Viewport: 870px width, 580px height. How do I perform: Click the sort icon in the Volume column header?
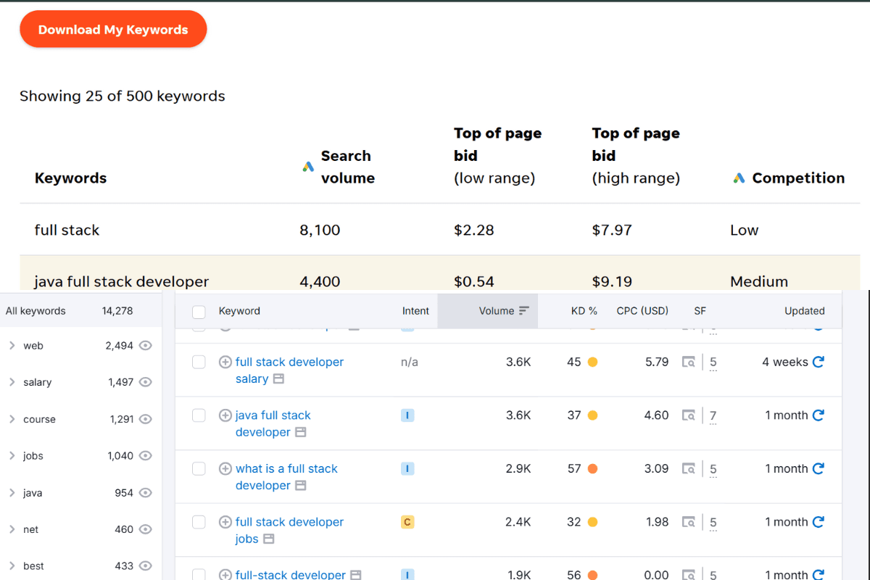(524, 311)
